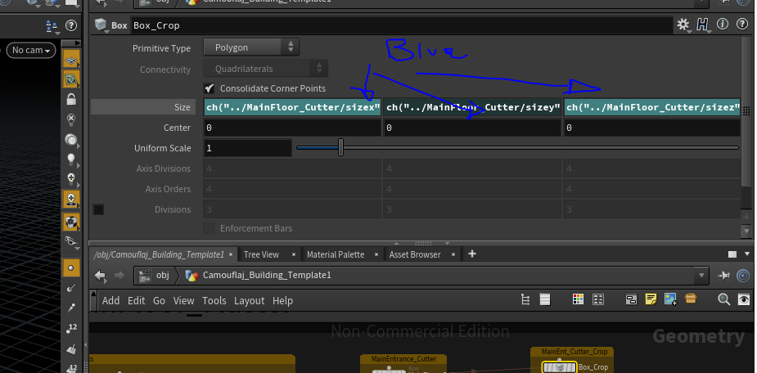757x373 pixels.
Task: Check the Enforcement Bars checkbox
Action: pyautogui.click(x=209, y=228)
